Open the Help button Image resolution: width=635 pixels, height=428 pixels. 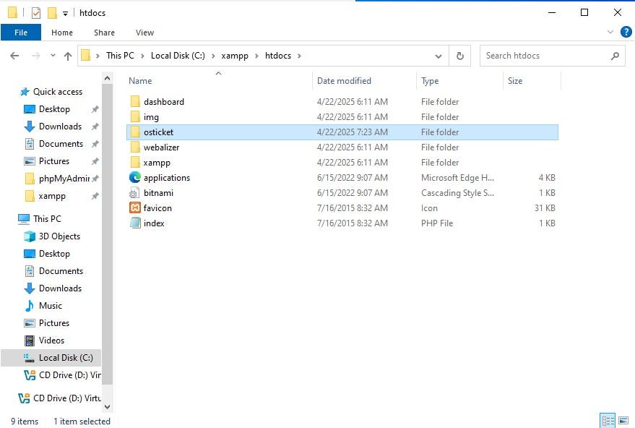[626, 32]
